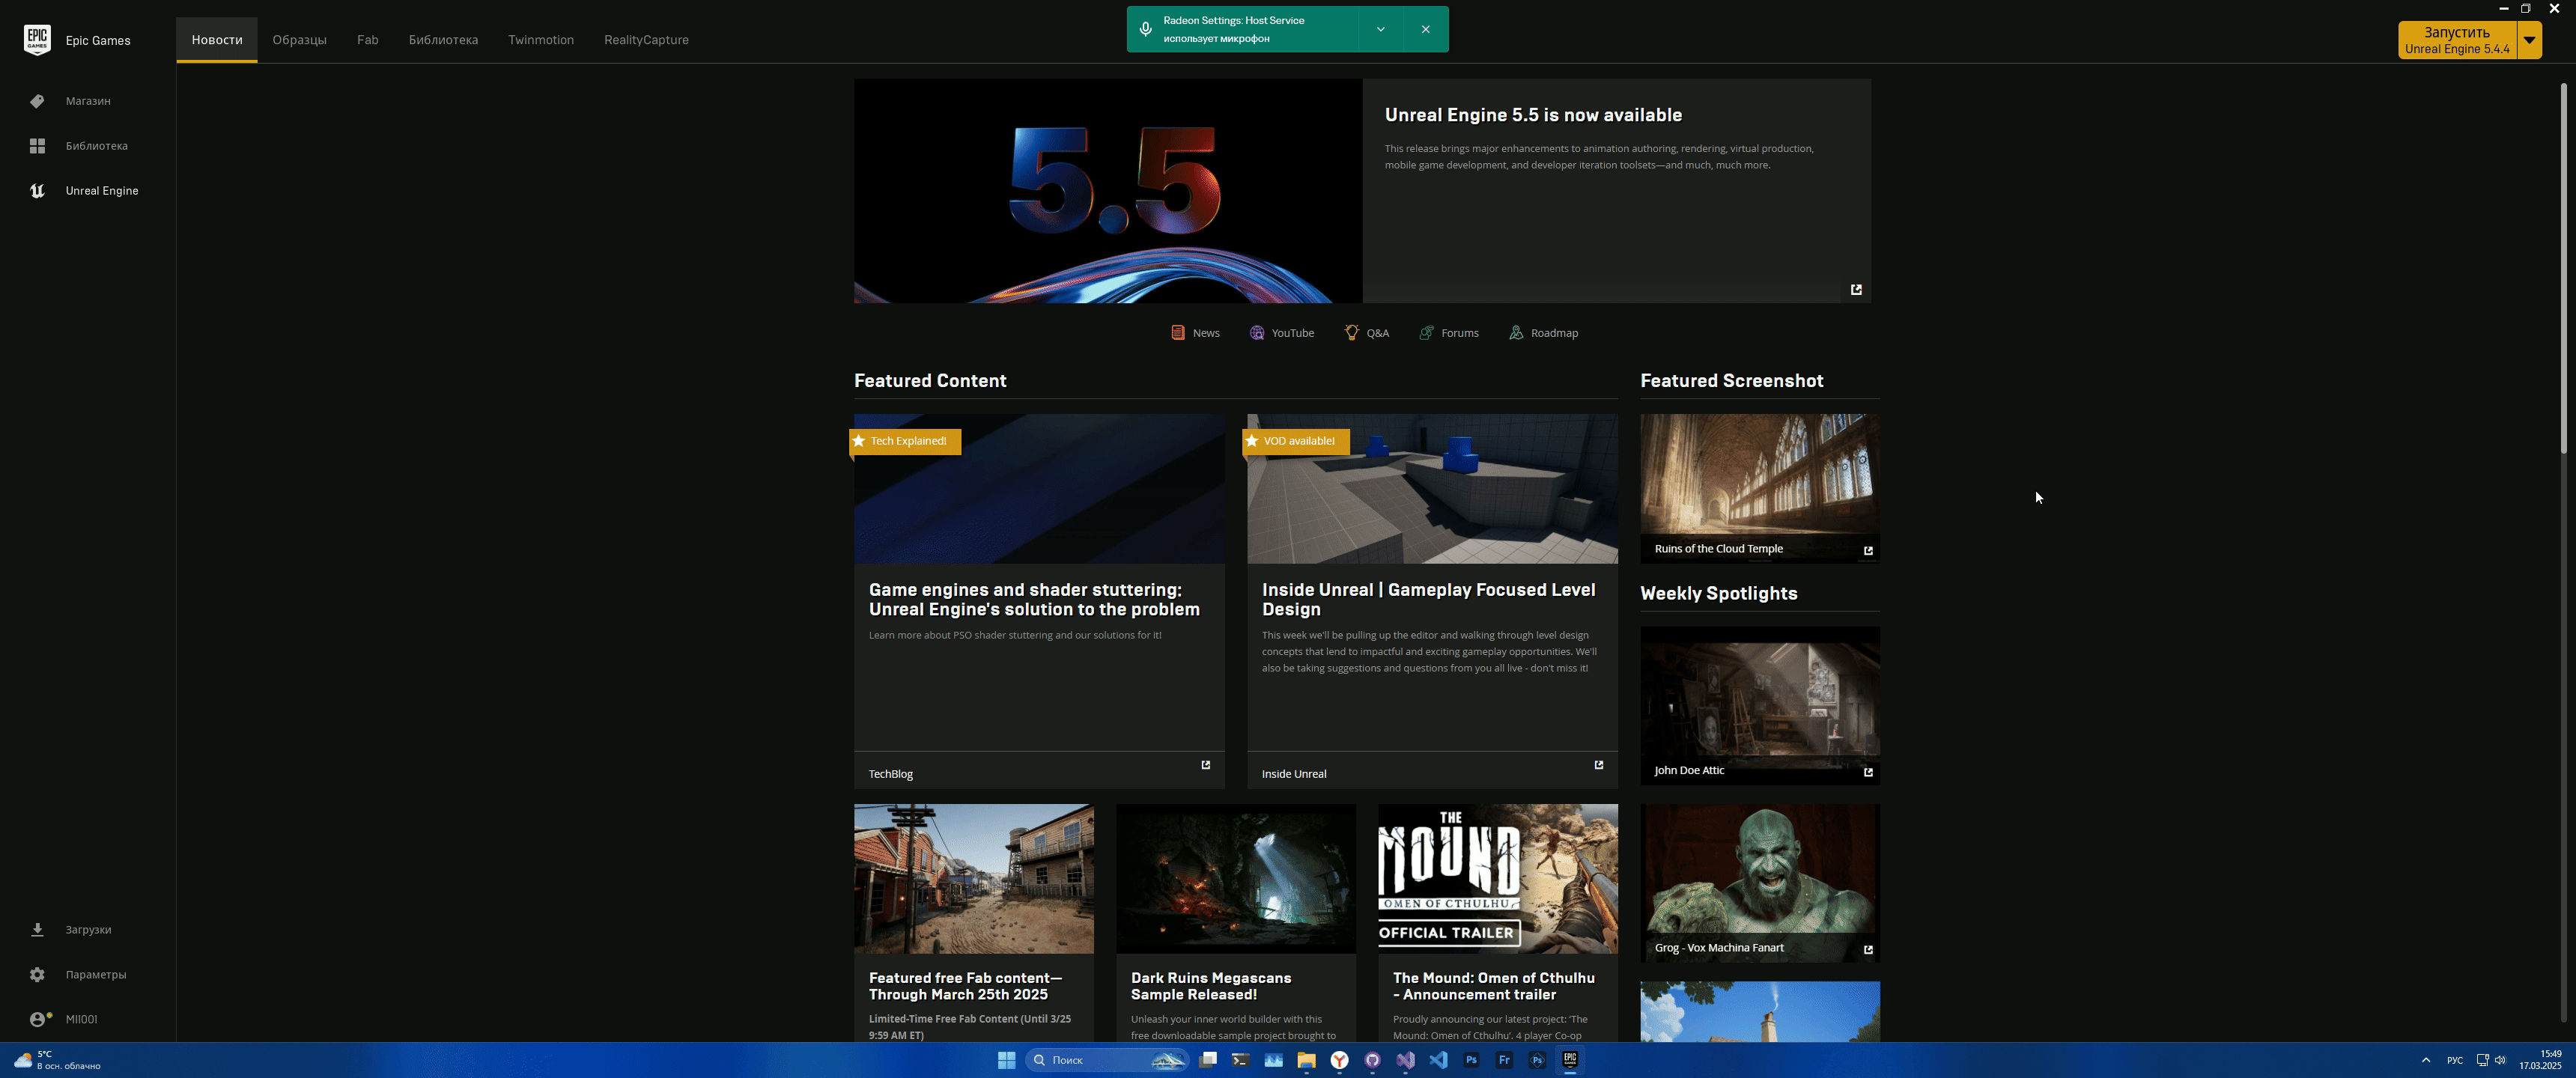Click microphone icon in Radeon notification
Screen dimensions: 2576x1078
[x=1145, y=29]
